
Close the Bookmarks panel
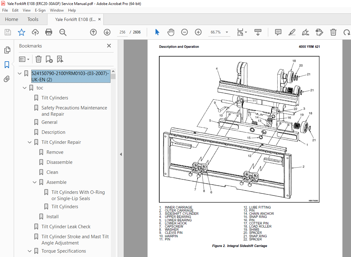tap(109, 46)
